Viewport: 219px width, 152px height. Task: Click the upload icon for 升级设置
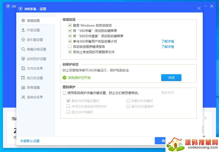click(x=23, y=30)
